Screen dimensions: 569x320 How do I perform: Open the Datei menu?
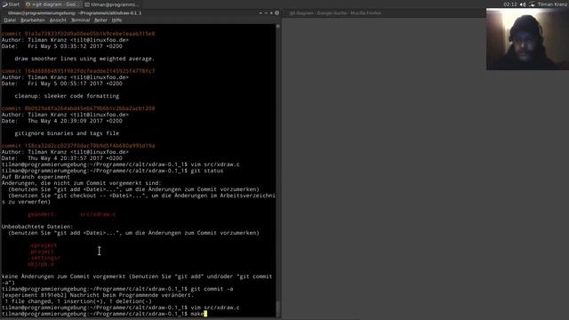[x=10, y=20]
